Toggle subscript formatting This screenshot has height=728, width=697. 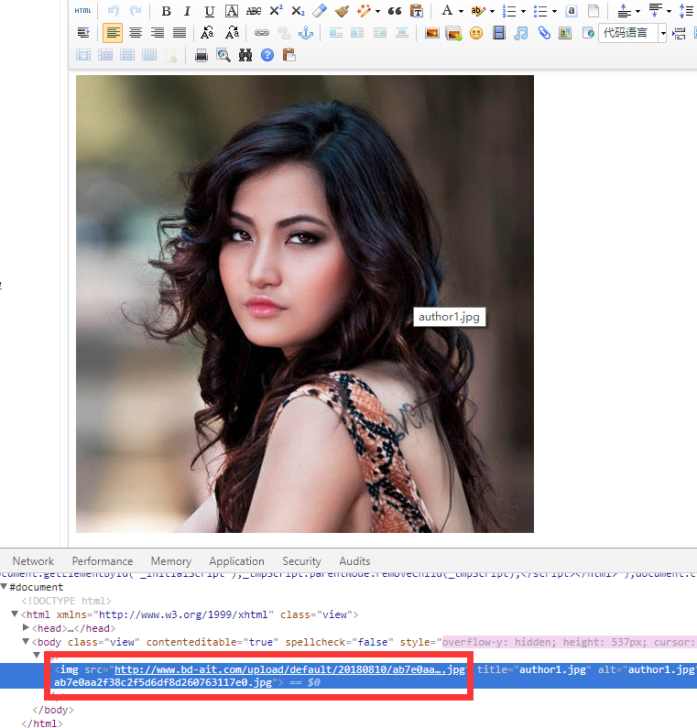(x=298, y=11)
